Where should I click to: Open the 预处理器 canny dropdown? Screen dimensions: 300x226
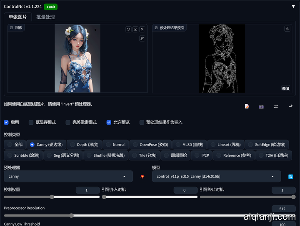tap(68, 176)
